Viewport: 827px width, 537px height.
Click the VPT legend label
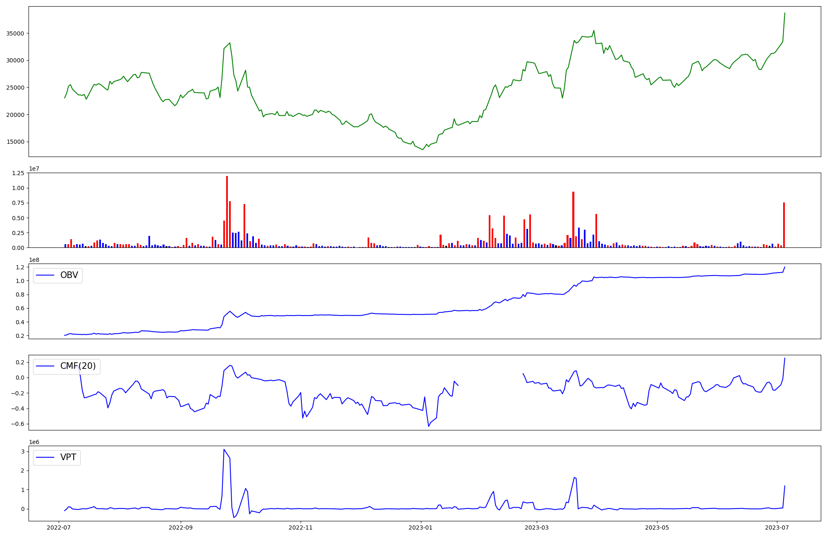coord(68,457)
